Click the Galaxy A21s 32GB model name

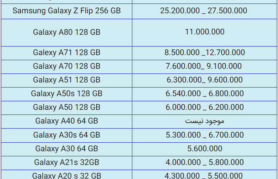[x=67, y=162]
